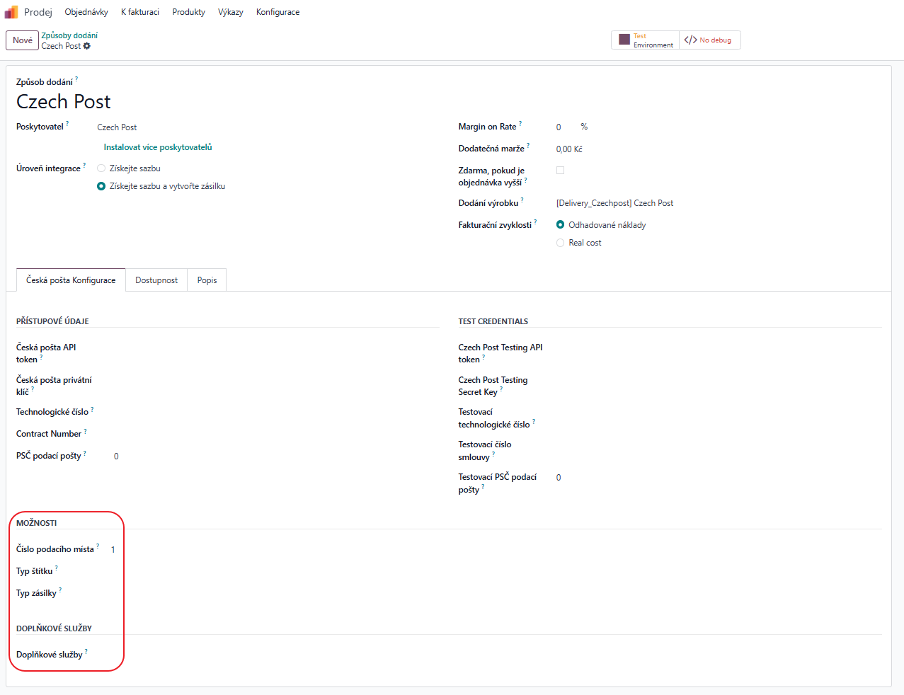This screenshot has height=695, width=904.
Task: Select Odhadované náklady invoicing option
Action: 561,224
